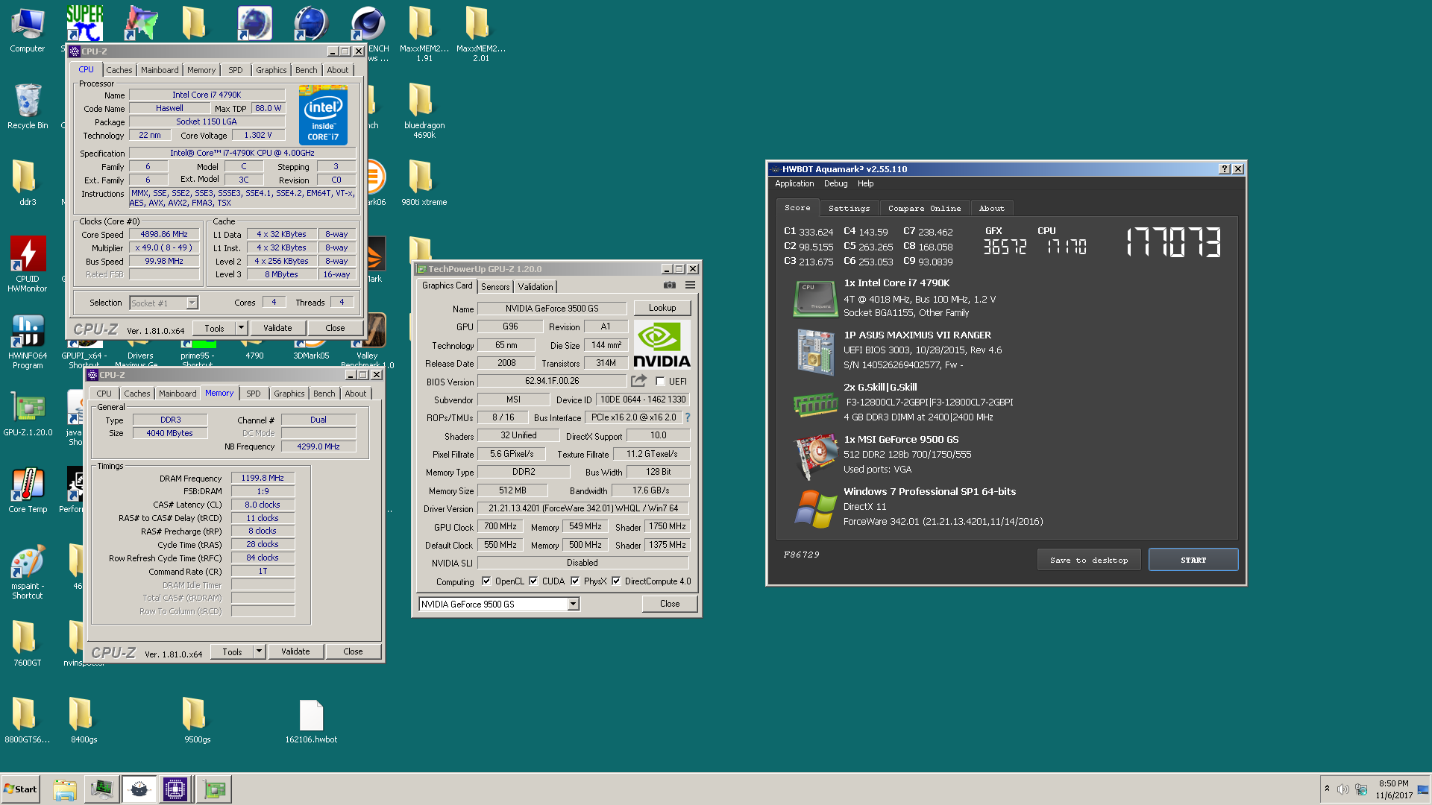Click Validate in lower CPU-Z window

(x=295, y=651)
